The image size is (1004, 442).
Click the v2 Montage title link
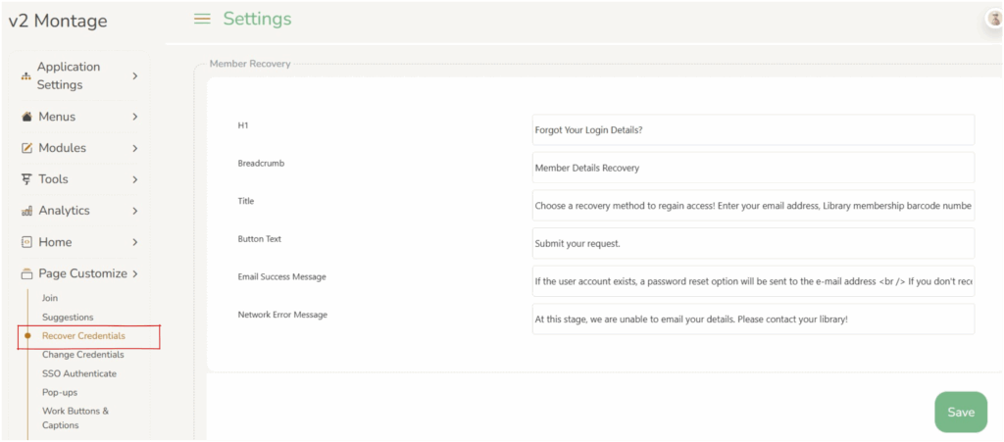tap(58, 22)
